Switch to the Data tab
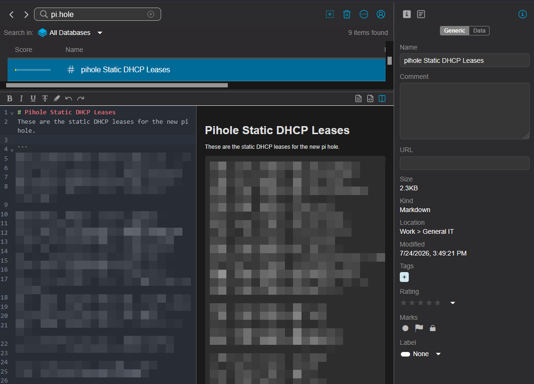 [479, 31]
